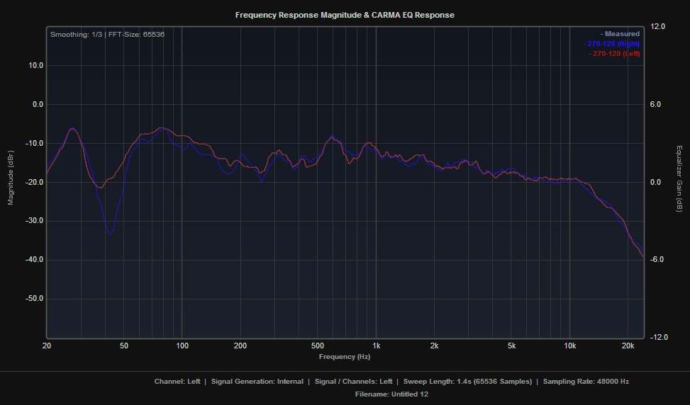Click the 10k frequency tick label
Screen dimensions: 690x405
pyautogui.click(x=570, y=346)
